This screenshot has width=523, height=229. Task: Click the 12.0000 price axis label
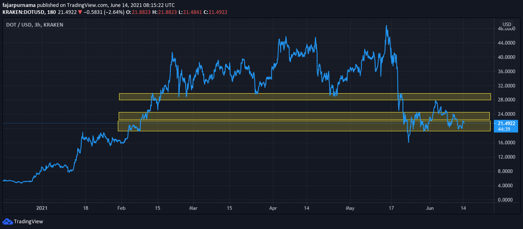(506, 157)
